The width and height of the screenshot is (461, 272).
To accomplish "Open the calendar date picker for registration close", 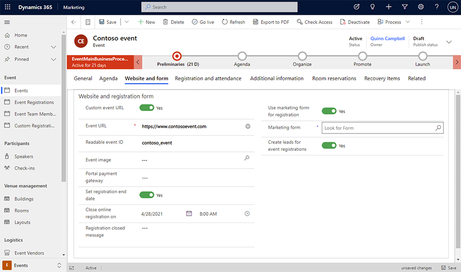I will point(188,214).
